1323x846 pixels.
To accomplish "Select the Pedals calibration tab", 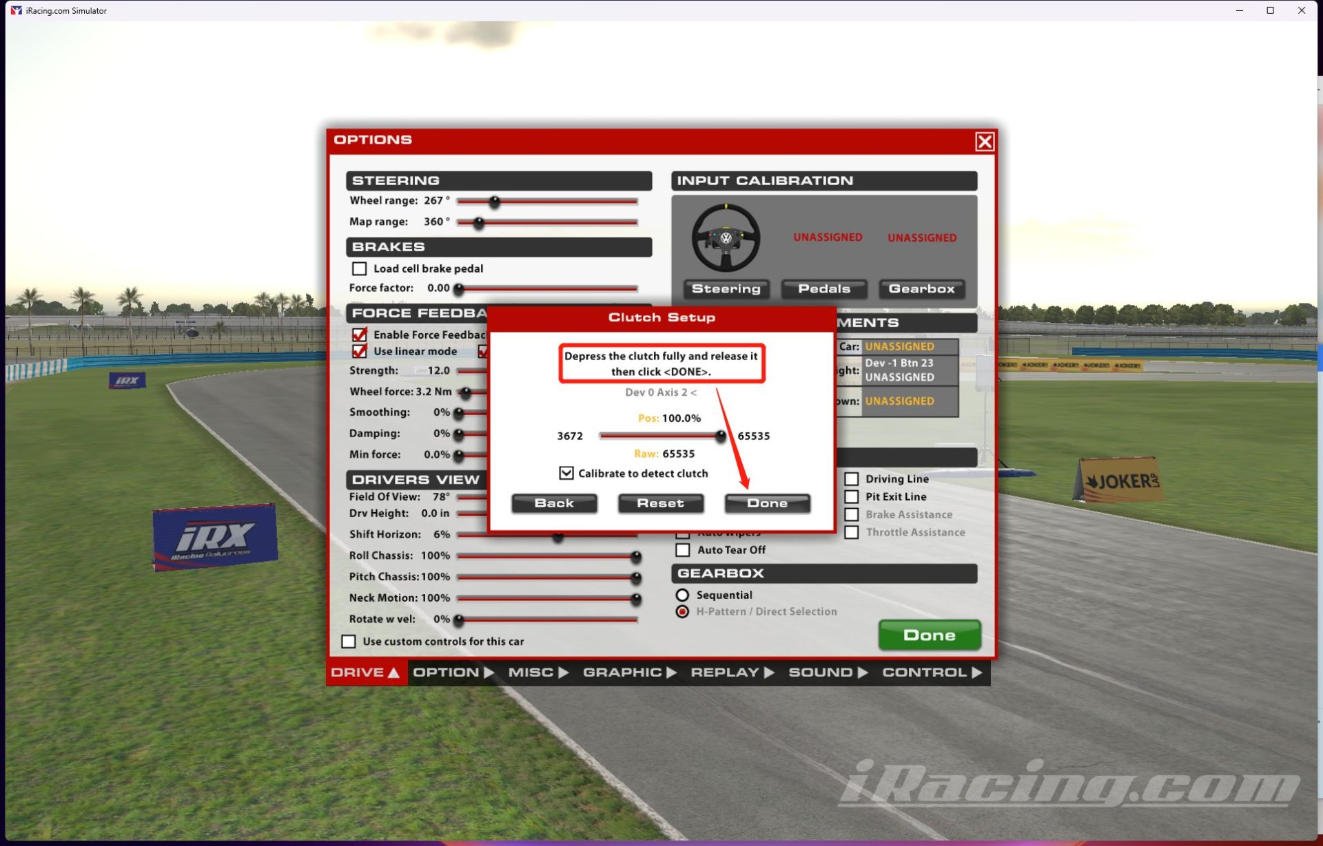I will 825,288.
